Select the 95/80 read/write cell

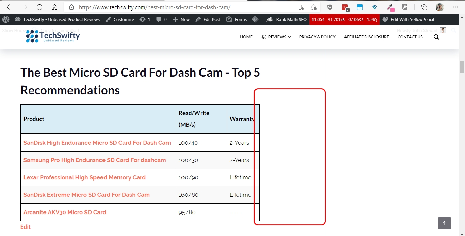[x=201, y=212]
